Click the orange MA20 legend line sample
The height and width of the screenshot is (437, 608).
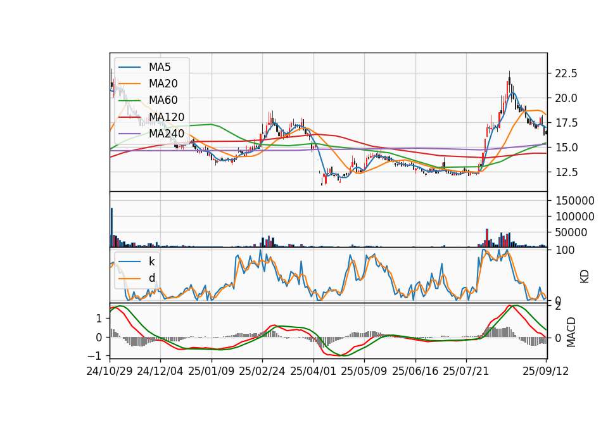click(129, 84)
